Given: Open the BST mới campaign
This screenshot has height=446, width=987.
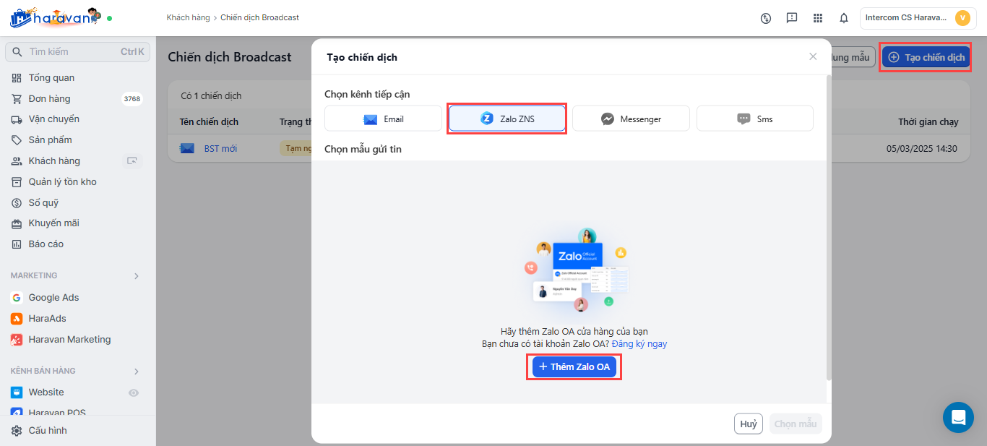Looking at the screenshot, I should pos(220,149).
